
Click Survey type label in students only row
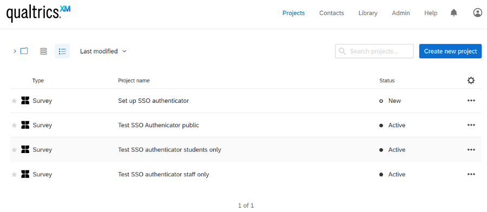[x=42, y=150]
